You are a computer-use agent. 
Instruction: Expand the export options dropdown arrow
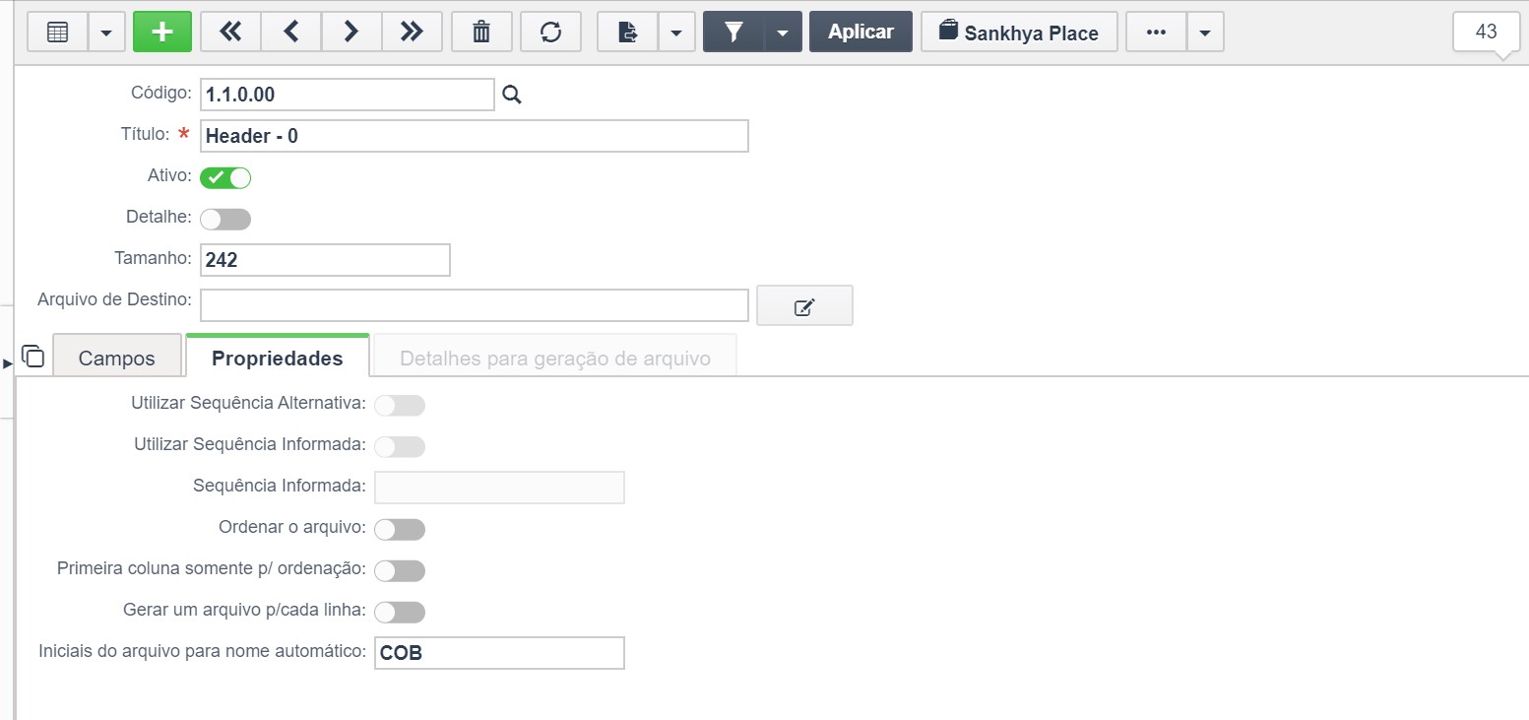[x=675, y=32]
